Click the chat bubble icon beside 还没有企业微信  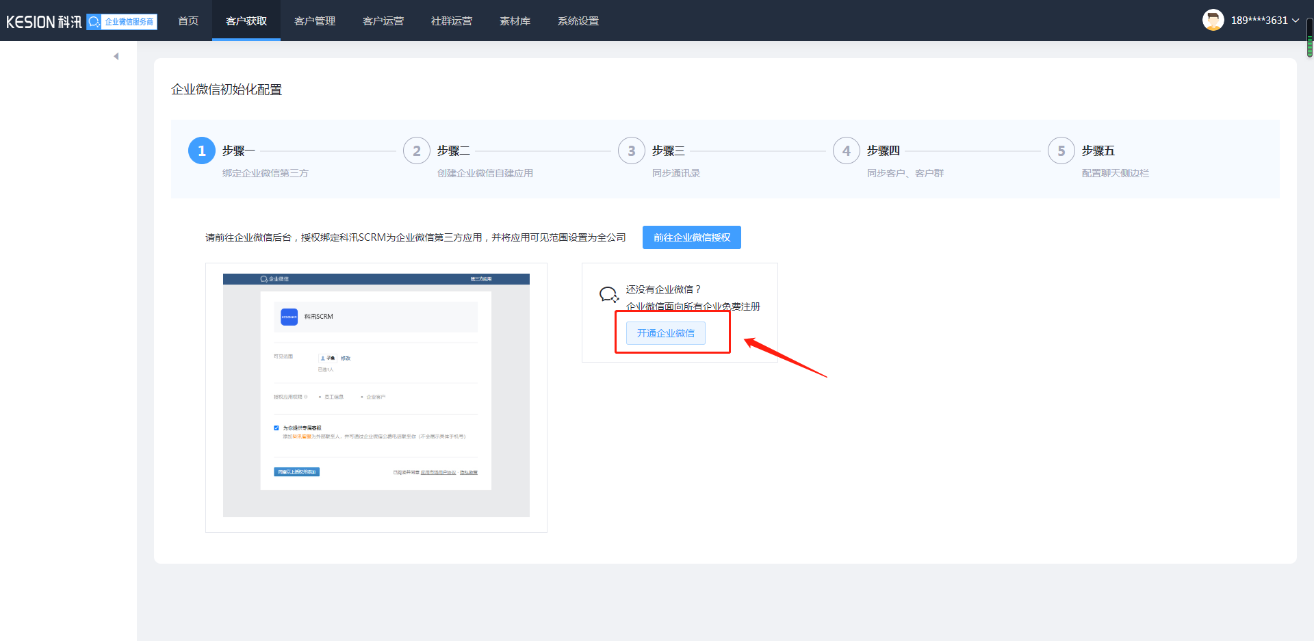point(608,293)
